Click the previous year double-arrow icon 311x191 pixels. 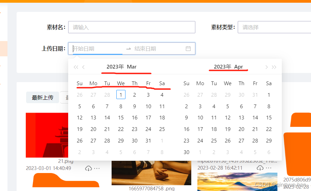(x=76, y=67)
